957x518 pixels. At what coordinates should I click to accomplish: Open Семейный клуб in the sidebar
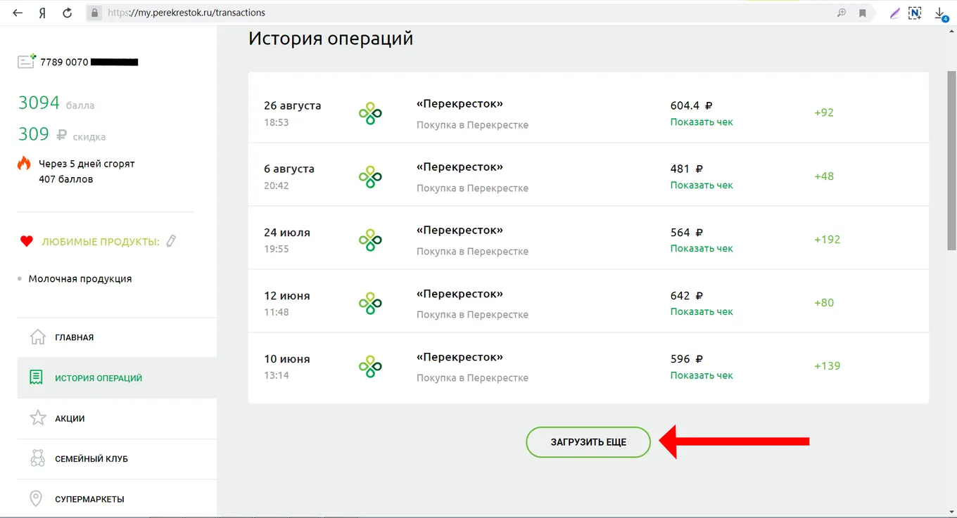tap(117, 459)
